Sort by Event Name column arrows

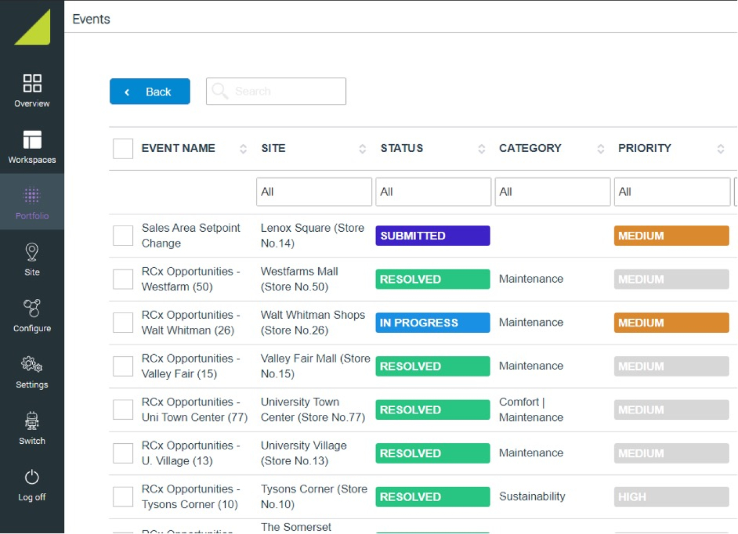coord(243,149)
